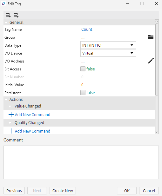
Task: Click the plus icon under Quality Changed
Action: pos(11,131)
